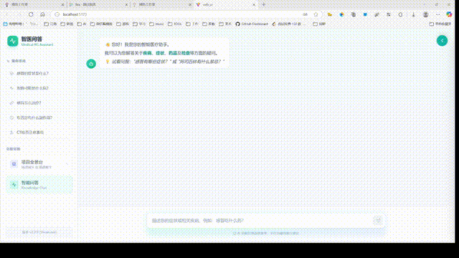Click the 智能问答 pulse icon
The image size is (459, 258).
pos(14,185)
